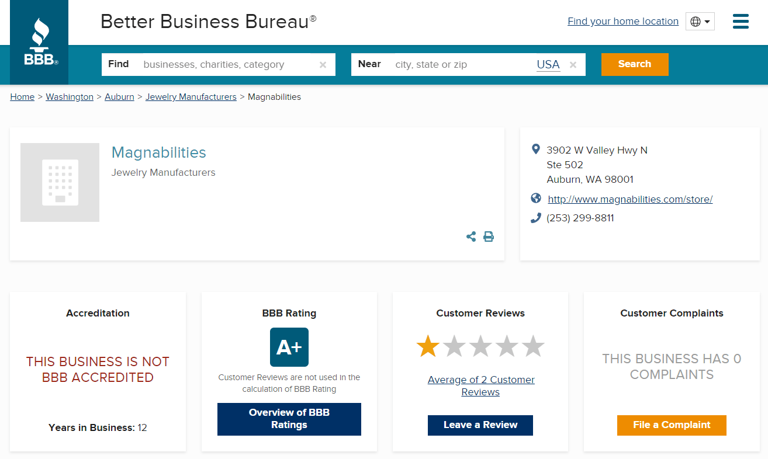Click the orange Search button
The height and width of the screenshot is (459, 768).
tap(635, 64)
